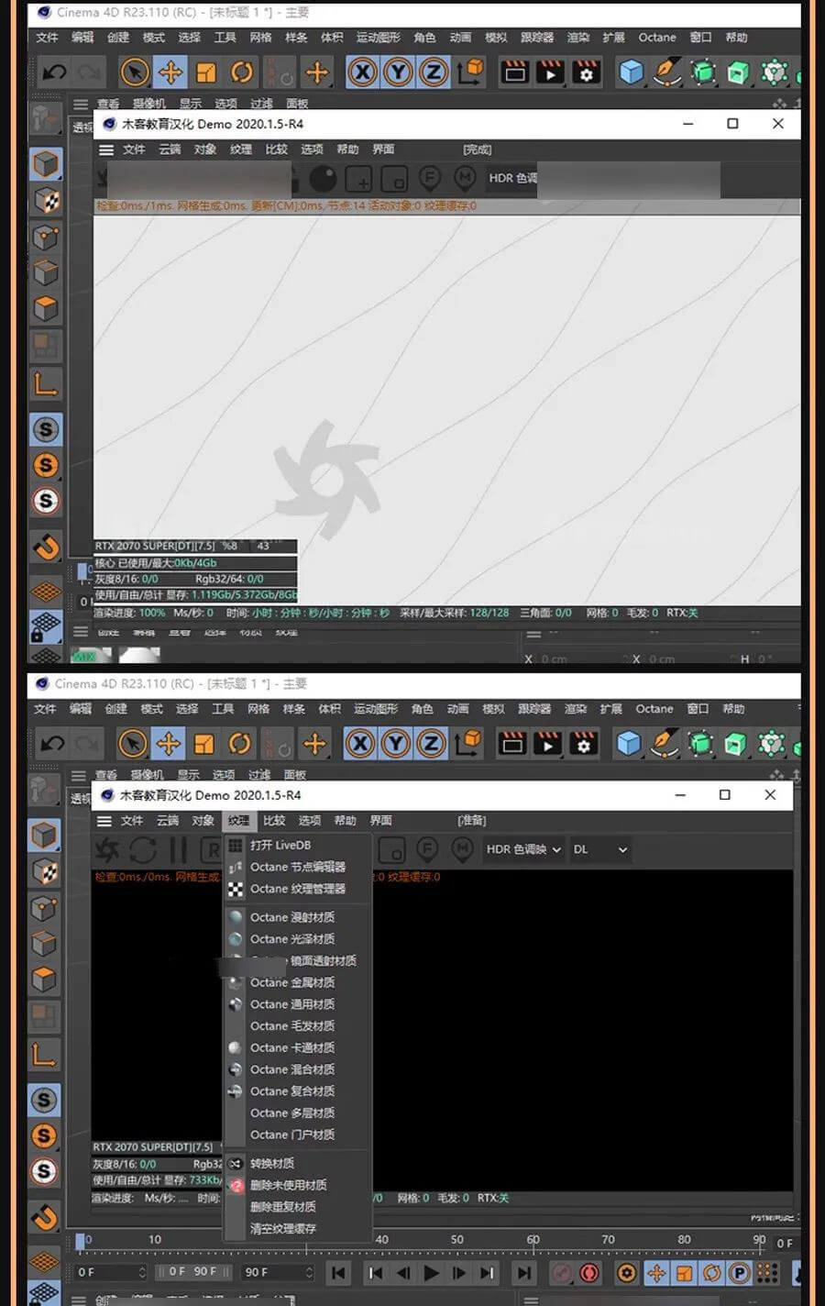Click 删除未使用材质 in the menu
Viewport: 825px width, 1306px height.
coord(288,1185)
